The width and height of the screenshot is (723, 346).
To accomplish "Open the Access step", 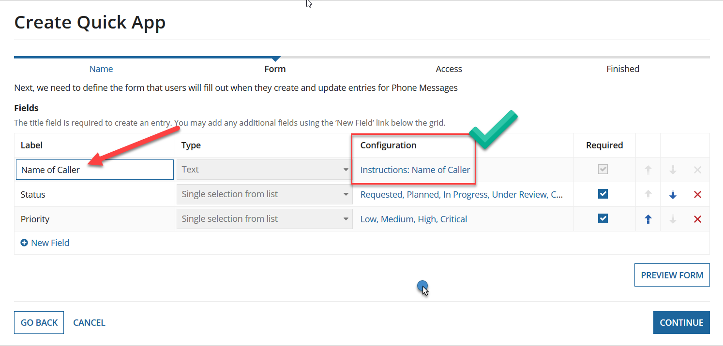I will pyautogui.click(x=448, y=69).
